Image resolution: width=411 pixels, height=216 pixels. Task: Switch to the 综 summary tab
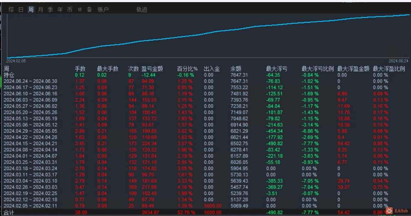point(11,10)
